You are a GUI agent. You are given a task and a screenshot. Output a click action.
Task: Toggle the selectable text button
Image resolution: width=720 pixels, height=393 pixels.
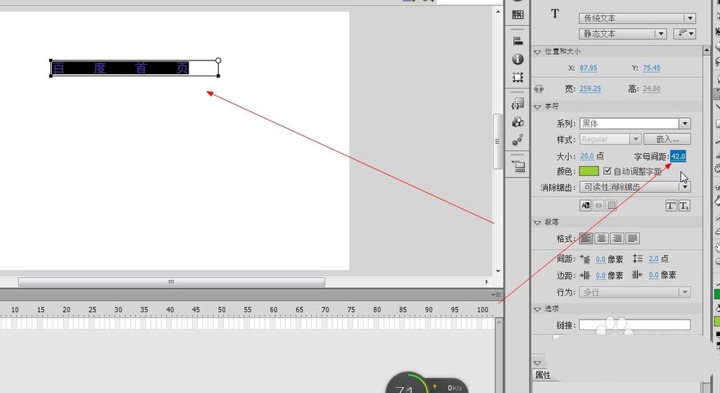coord(585,206)
